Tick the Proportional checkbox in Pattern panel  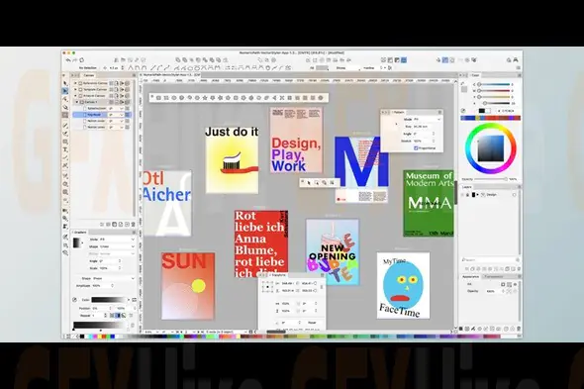click(416, 147)
